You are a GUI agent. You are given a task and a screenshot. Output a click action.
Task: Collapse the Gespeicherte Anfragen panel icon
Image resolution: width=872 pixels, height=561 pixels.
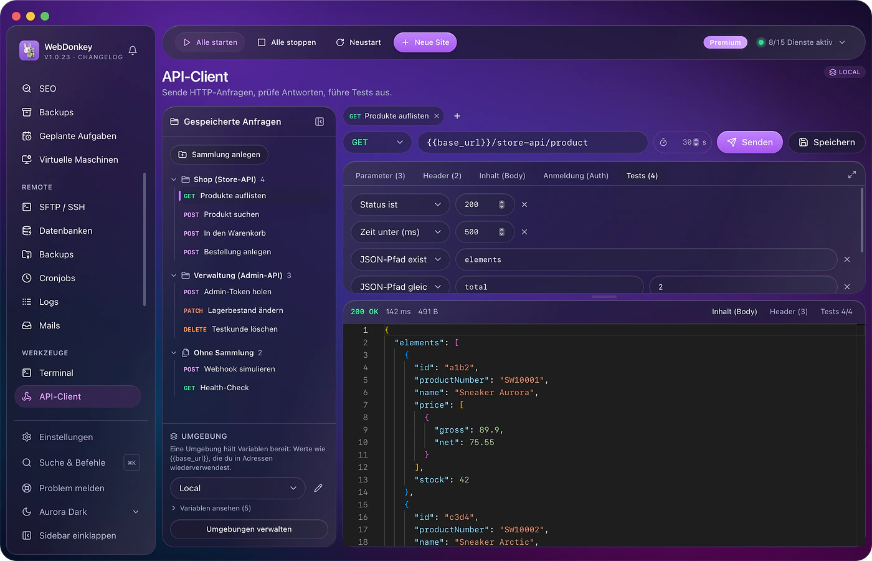coord(320,122)
